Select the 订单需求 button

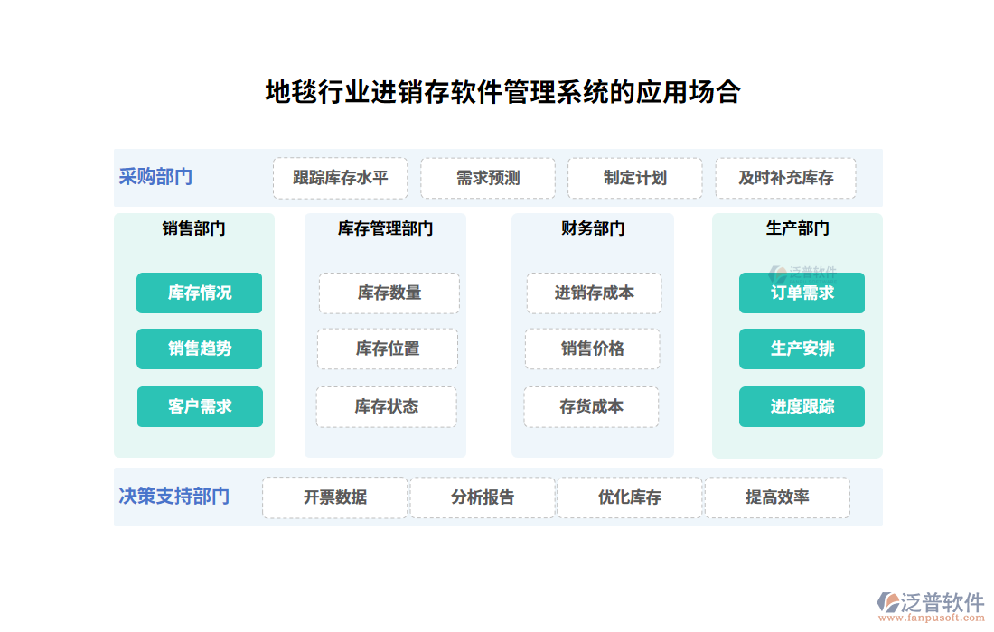(x=802, y=293)
